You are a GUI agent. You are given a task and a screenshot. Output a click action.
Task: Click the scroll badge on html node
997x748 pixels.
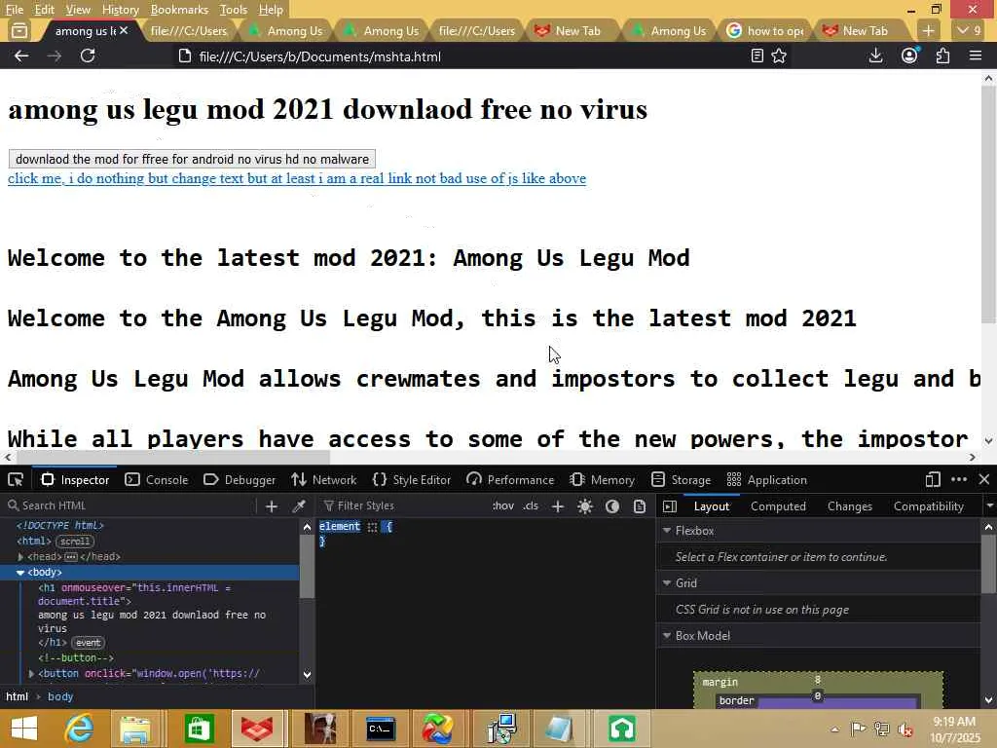(75, 542)
